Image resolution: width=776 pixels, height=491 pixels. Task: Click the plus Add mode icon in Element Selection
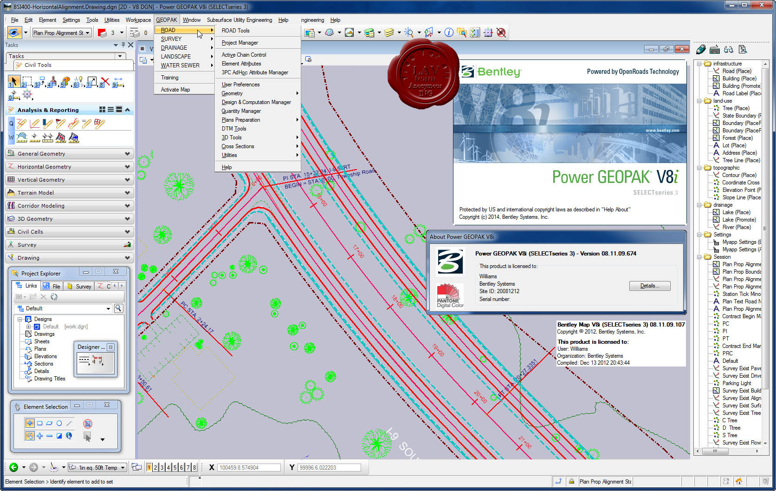pos(39,436)
